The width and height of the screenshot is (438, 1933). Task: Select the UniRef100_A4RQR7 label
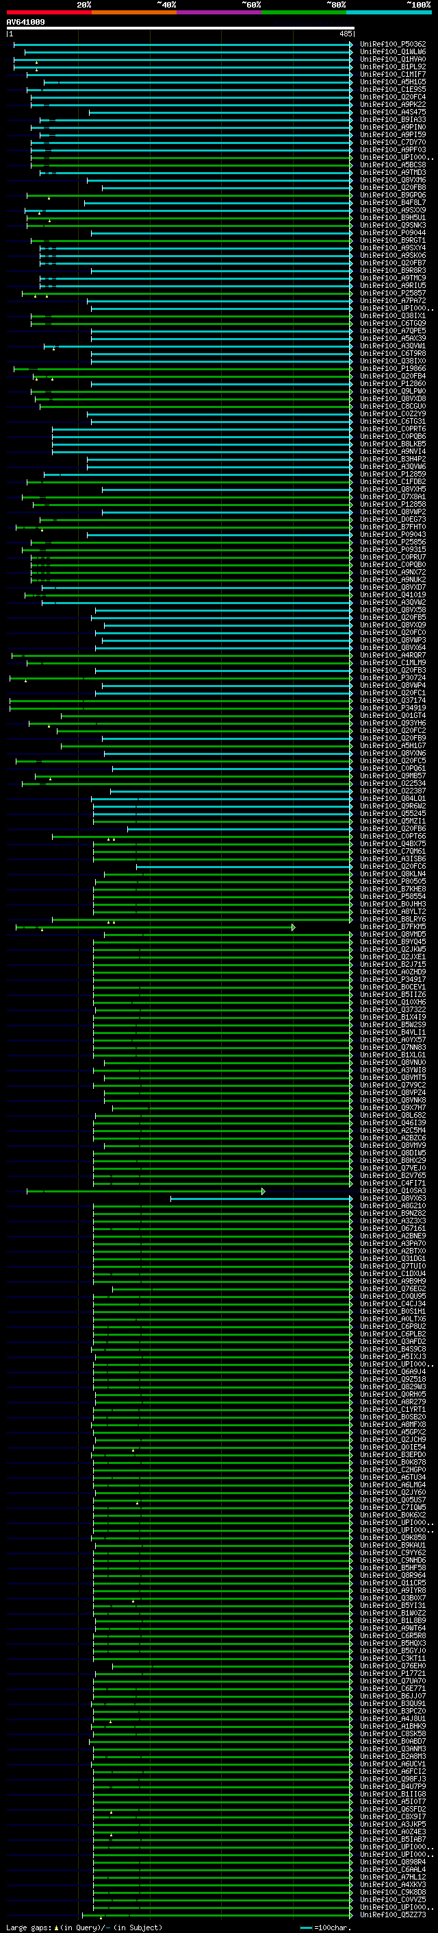(x=393, y=655)
